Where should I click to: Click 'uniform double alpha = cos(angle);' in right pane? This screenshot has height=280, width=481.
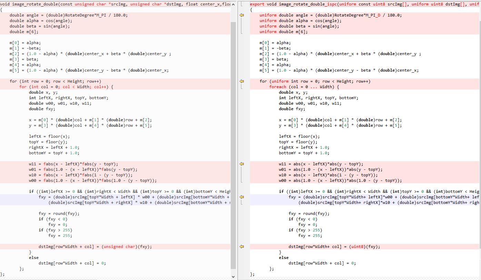click(x=301, y=21)
